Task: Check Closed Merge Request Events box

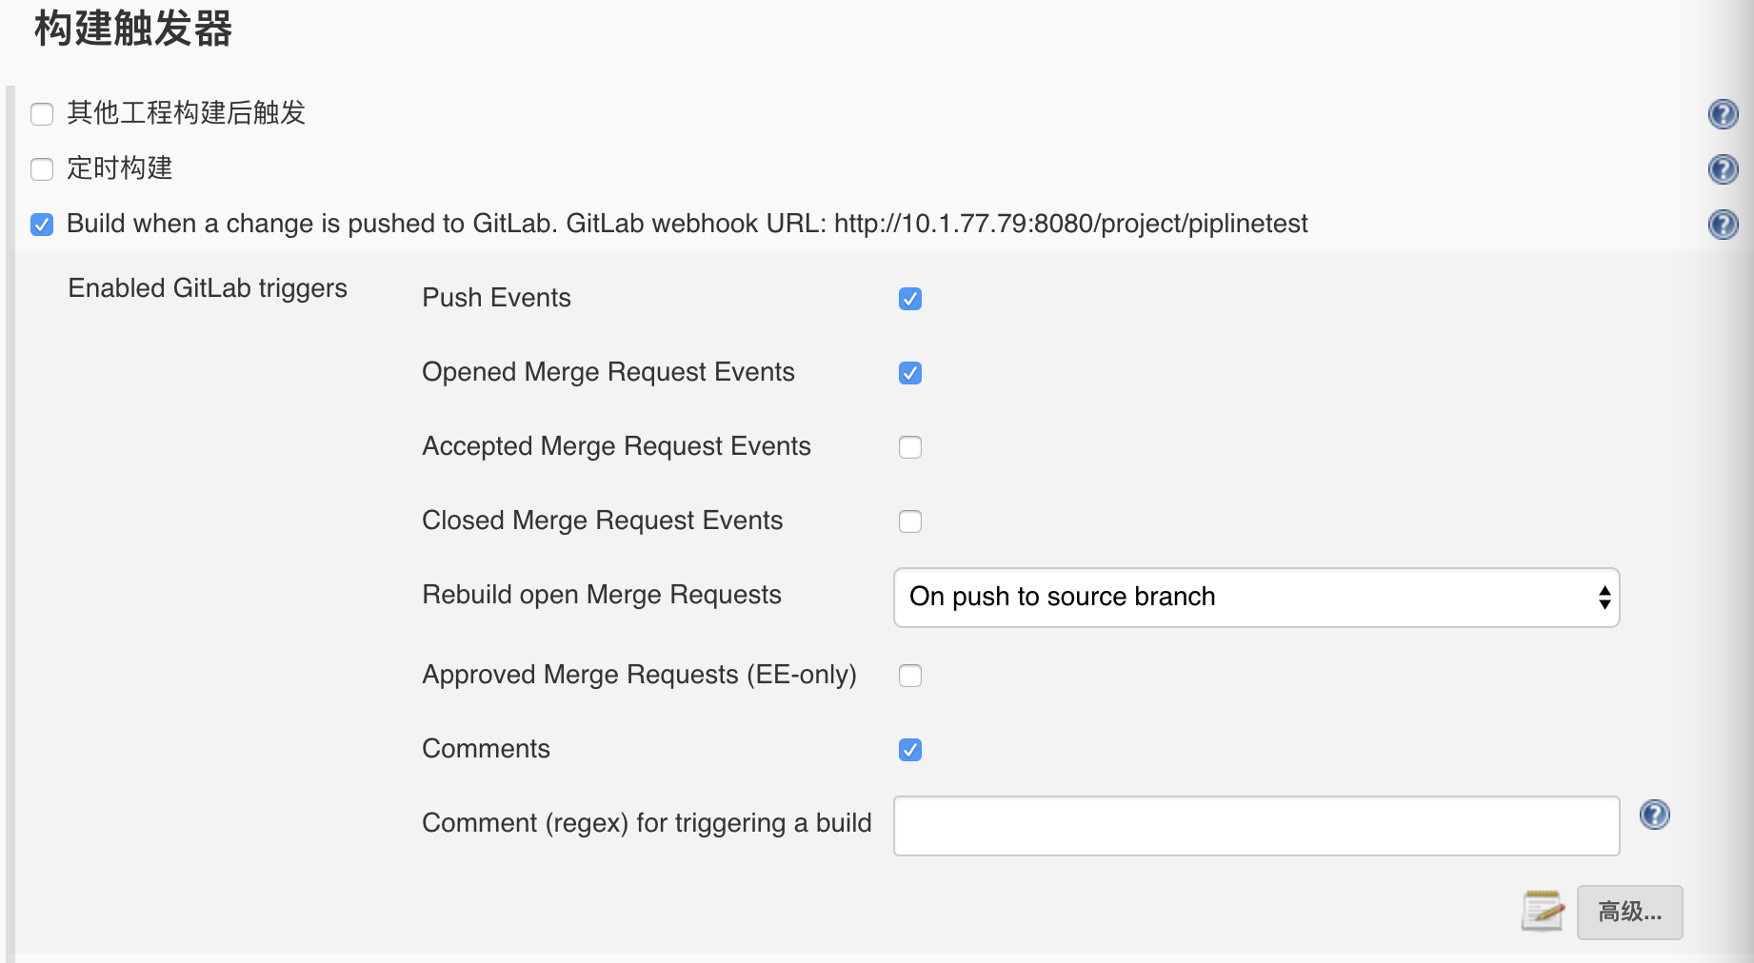Action: coord(910,521)
